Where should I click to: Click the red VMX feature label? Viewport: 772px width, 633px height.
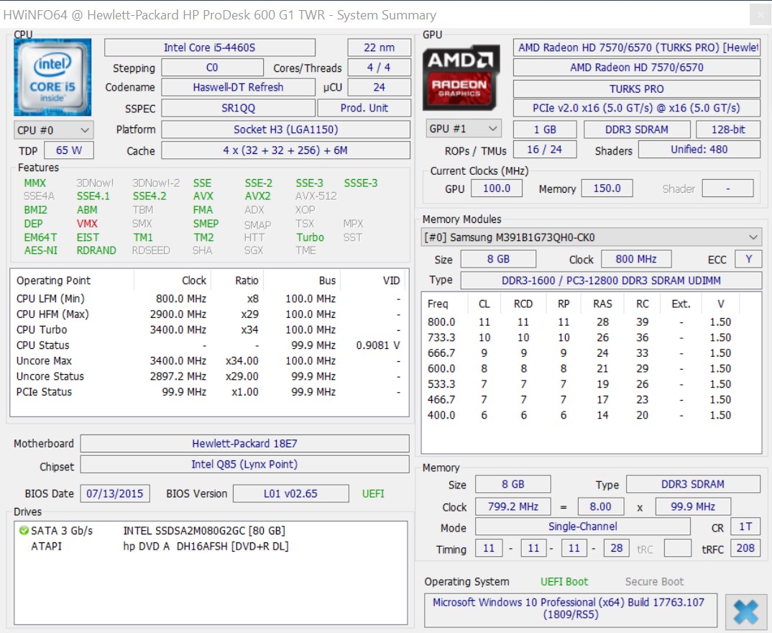tap(87, 224)
